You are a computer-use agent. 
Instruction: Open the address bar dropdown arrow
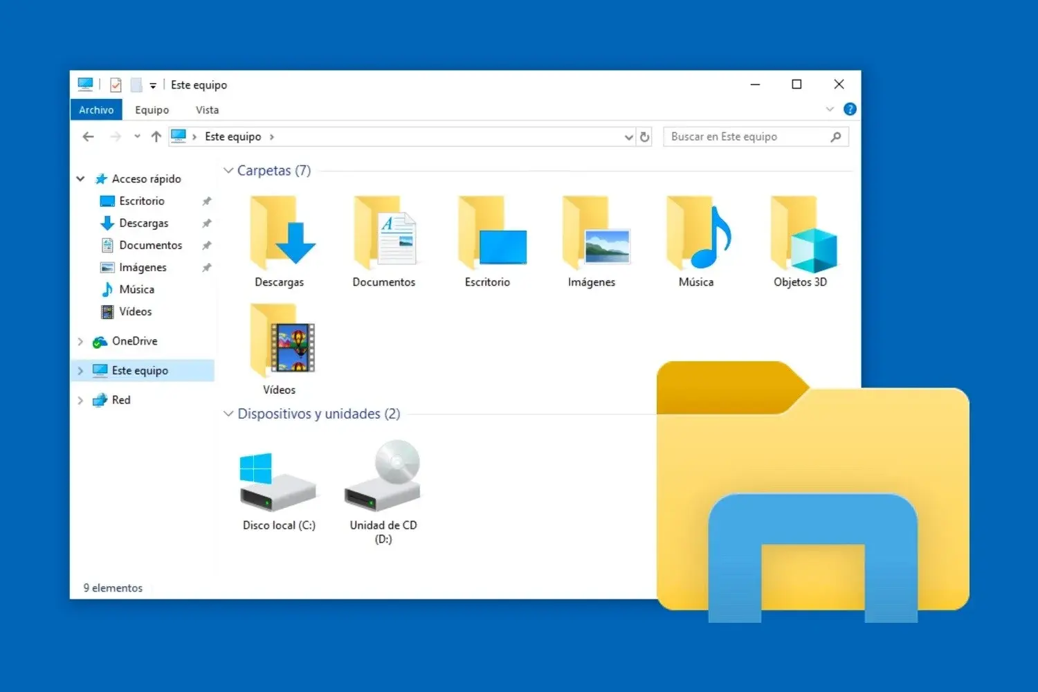pos(628,136)
